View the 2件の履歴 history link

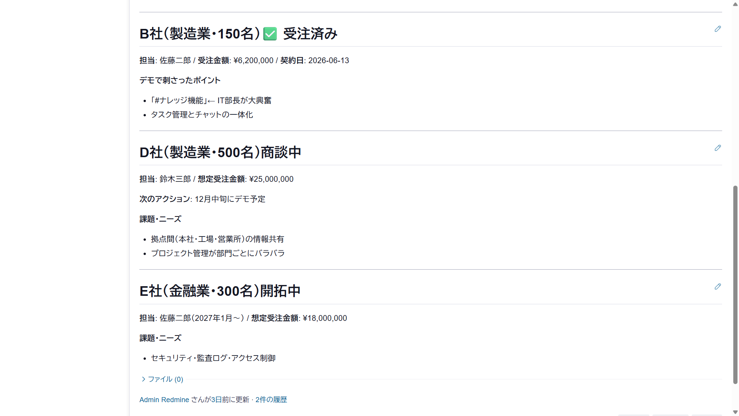pyautogui.click(x=271, y=400)
